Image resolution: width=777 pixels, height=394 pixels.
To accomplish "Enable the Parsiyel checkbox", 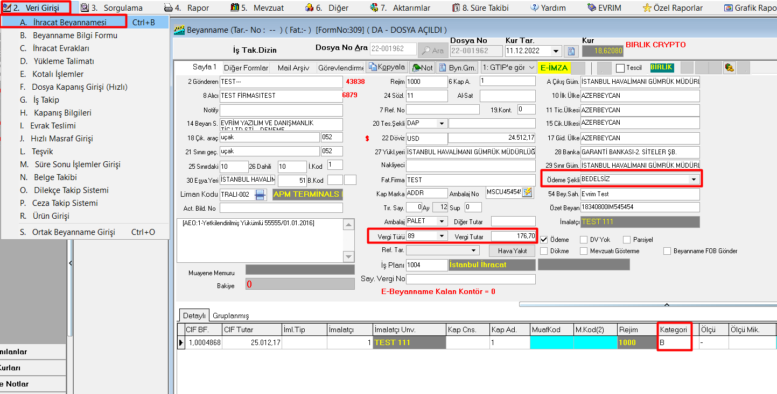I will (x=627, y=240).
